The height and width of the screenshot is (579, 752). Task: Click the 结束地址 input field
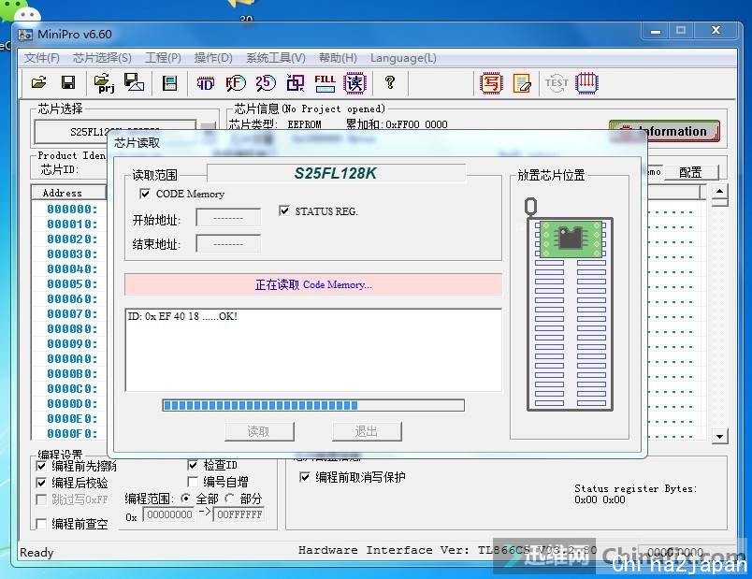pos(228,244)
